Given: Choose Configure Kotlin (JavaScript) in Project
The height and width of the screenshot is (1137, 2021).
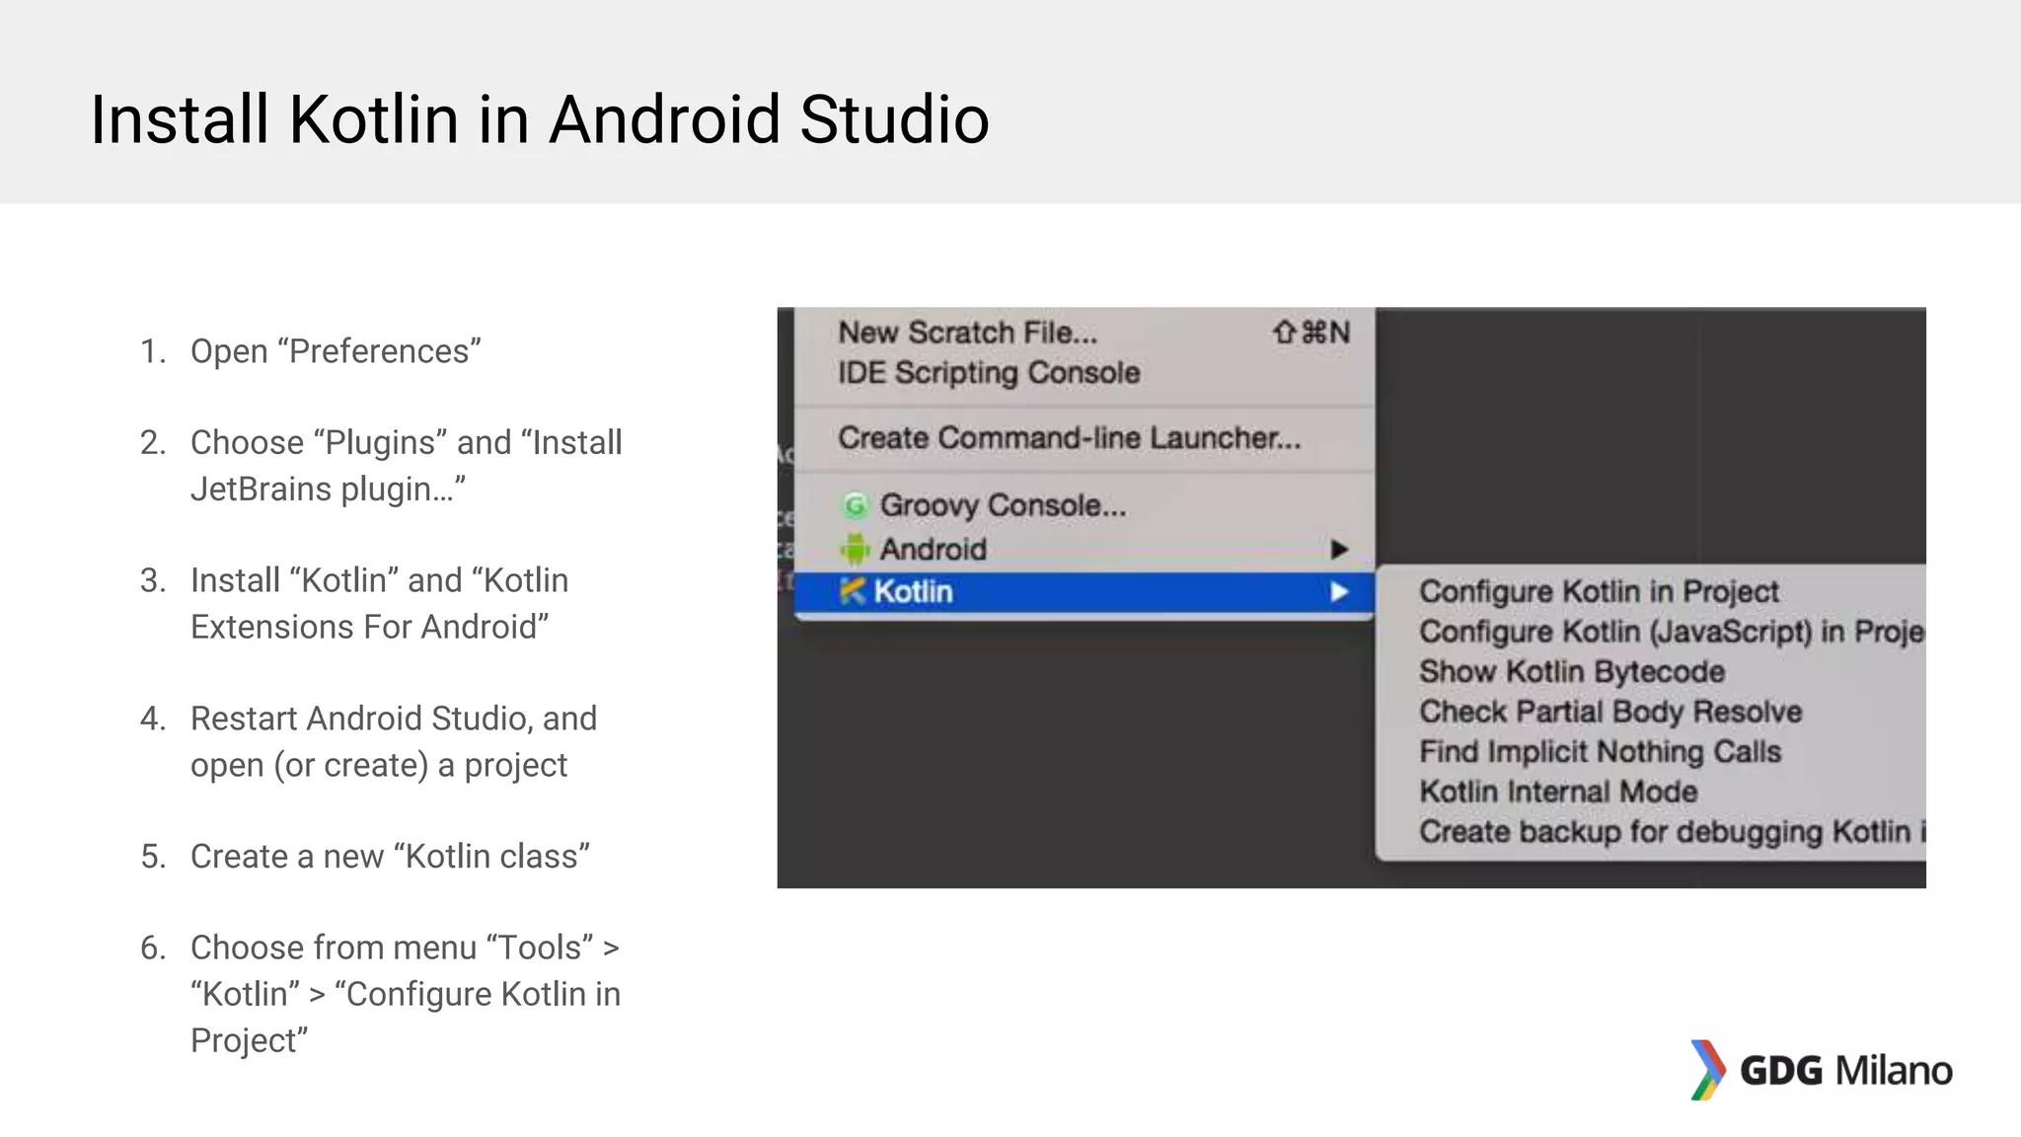Looking at the screenshot, I should coord(1651,632).
